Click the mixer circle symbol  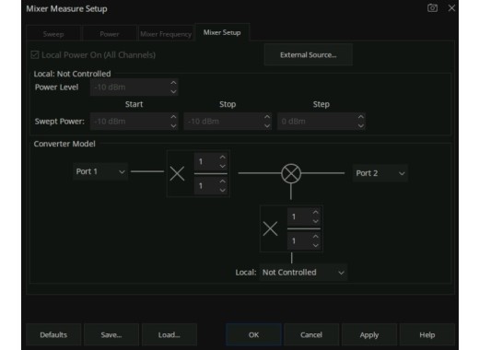(x=291, y=173)
